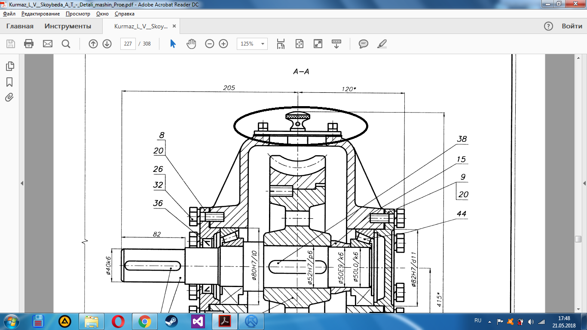Open the Редактирование menu
The height and width of the screenshot is (330, 587).
click(x=42, y=14)
